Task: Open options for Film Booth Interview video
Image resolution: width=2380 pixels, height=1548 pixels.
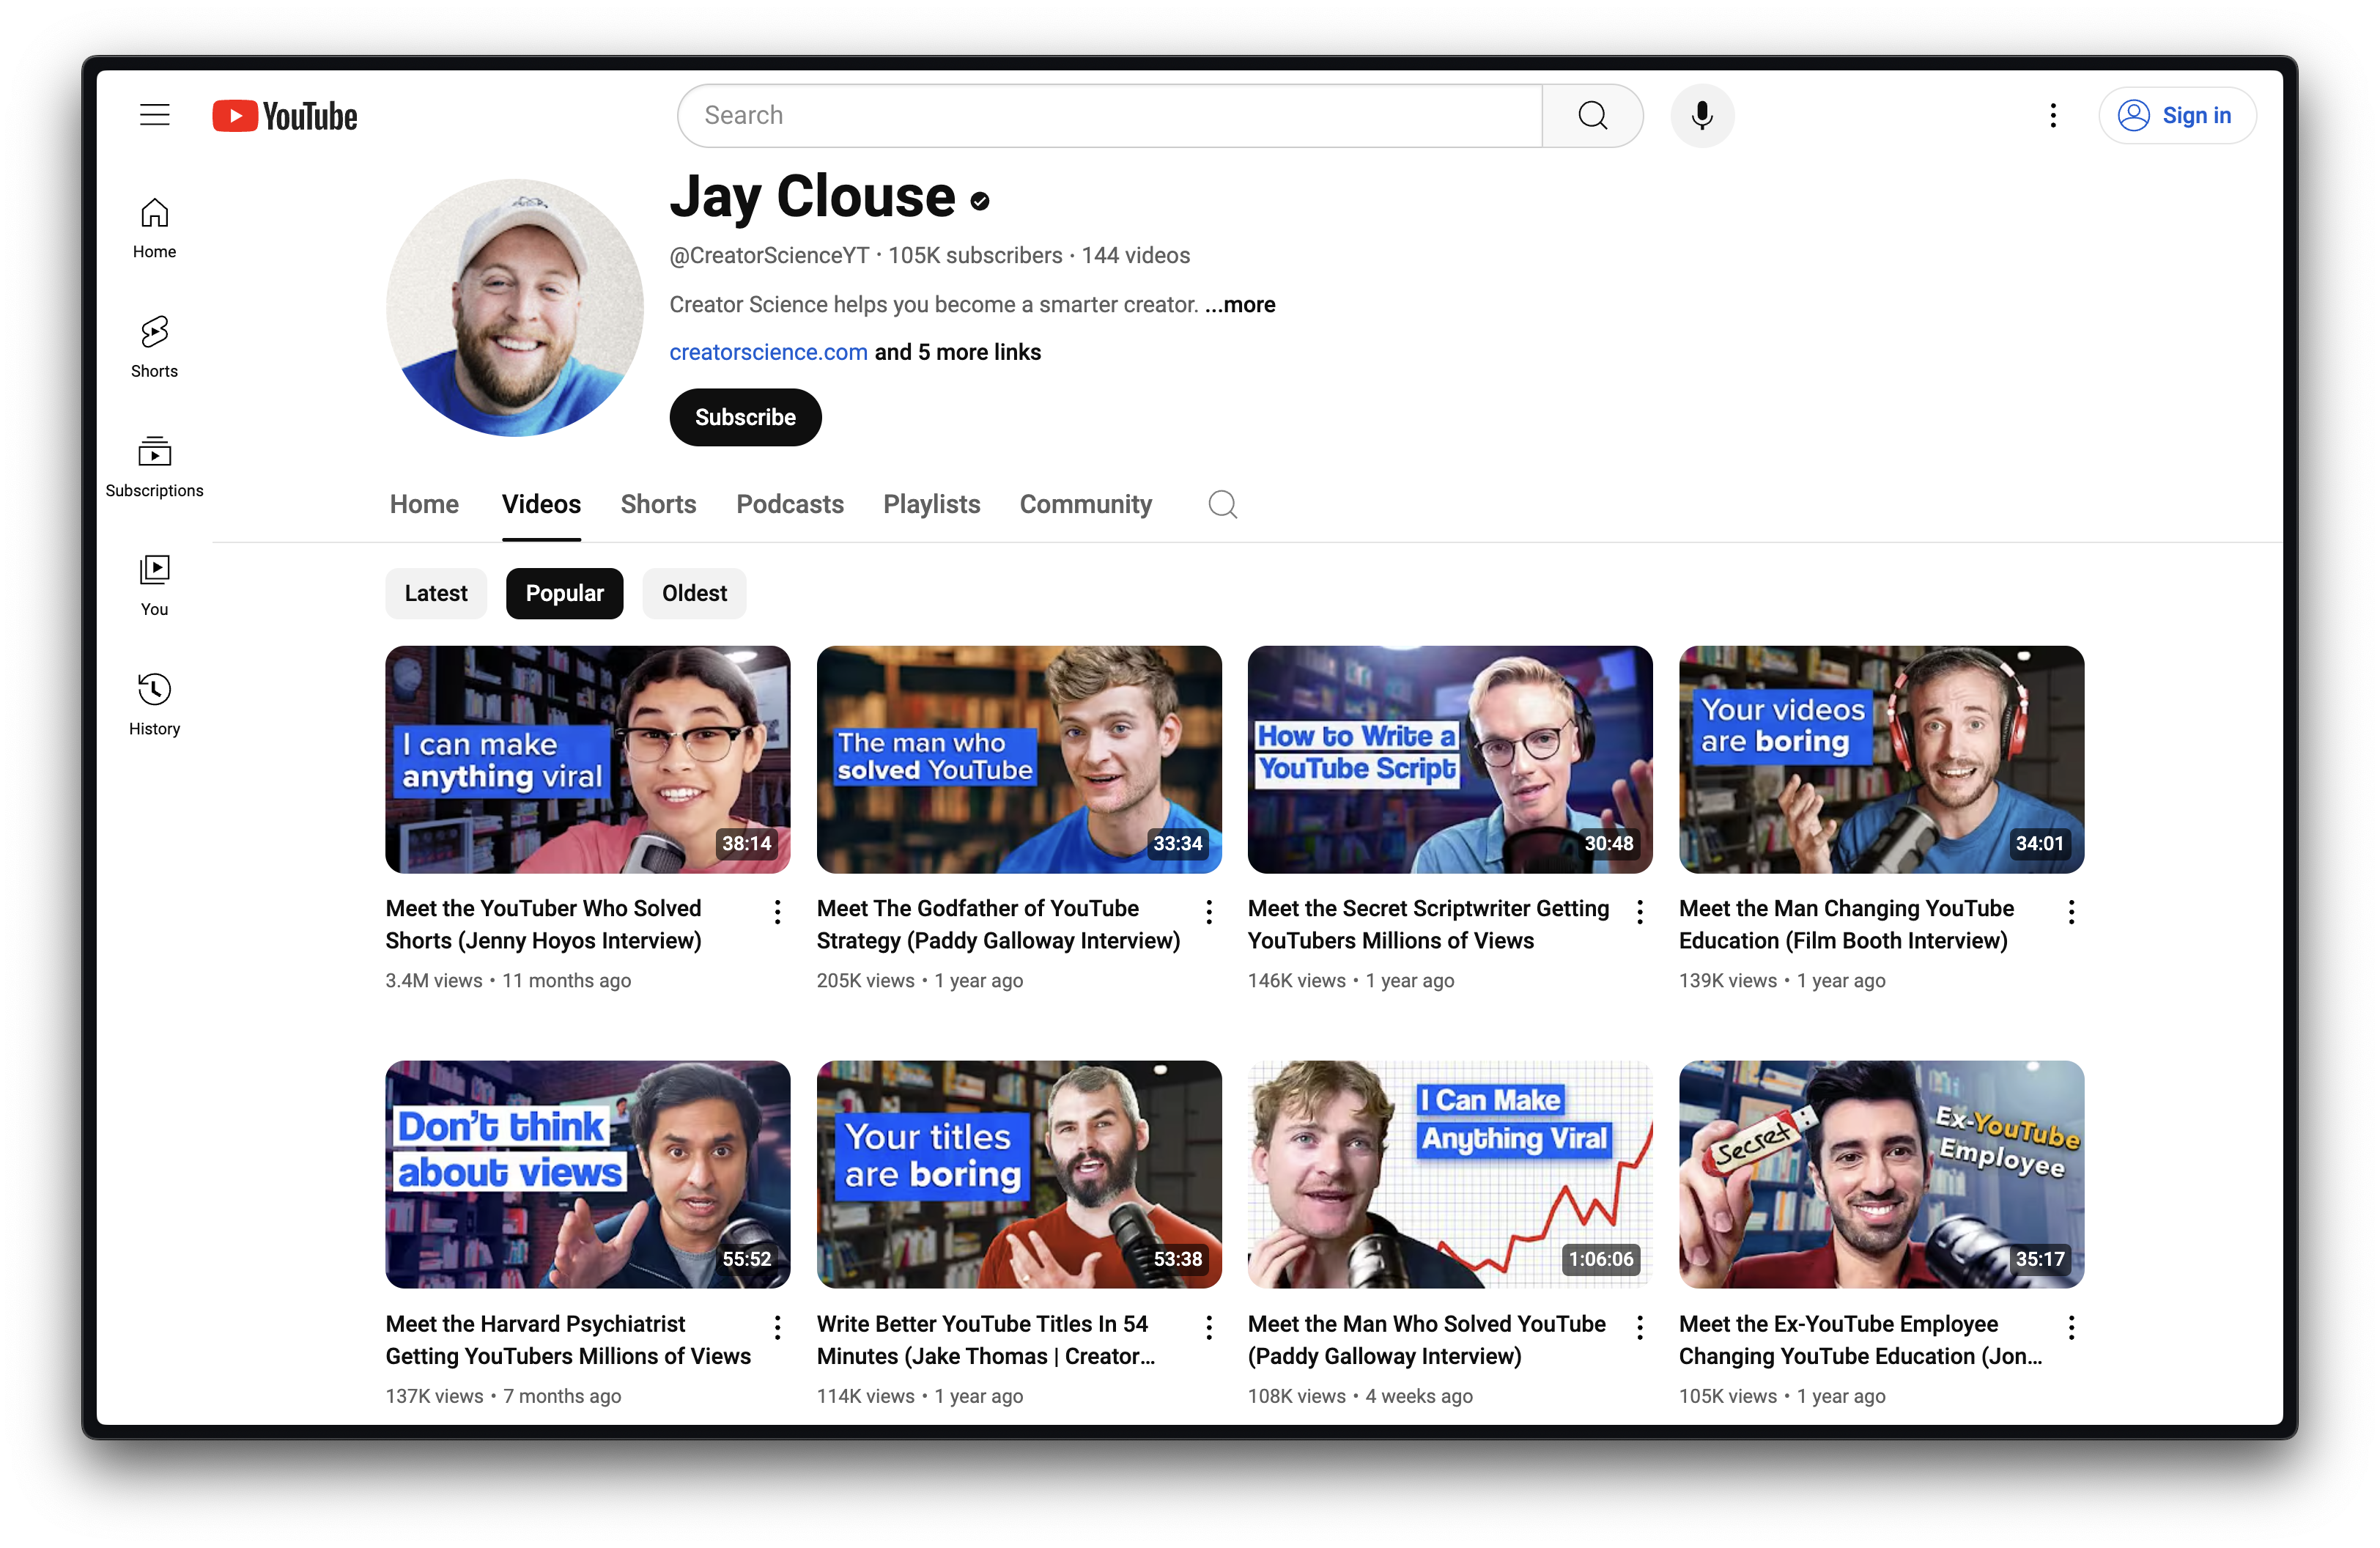Action: click(2071, 911)
